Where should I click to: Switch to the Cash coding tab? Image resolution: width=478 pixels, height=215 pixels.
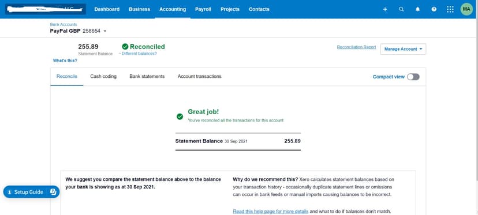[x=103, y=77]
